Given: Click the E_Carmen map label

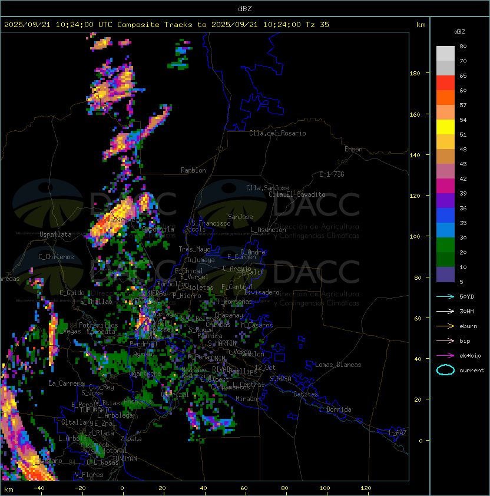Looking at the screenshot, I should click(241, 257).
